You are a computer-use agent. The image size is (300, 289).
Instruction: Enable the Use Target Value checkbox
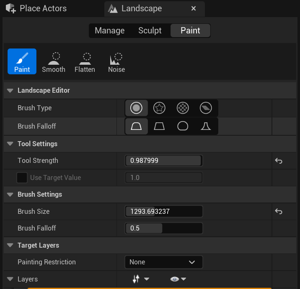click(22, 178)
